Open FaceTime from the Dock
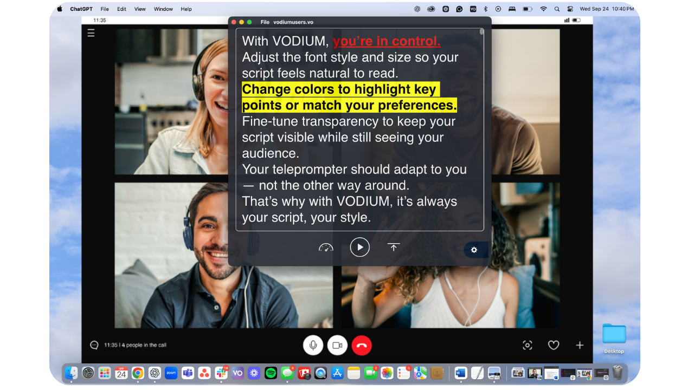 click(371, 373)
